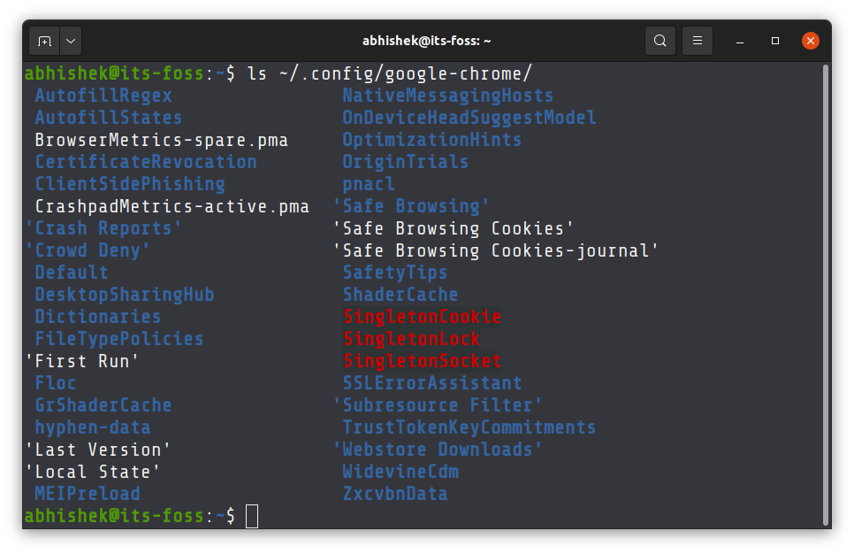Open the search icon in the header bar
This screenshot has height=554, width=854.
pyautogui.click(x=660, y=40)
